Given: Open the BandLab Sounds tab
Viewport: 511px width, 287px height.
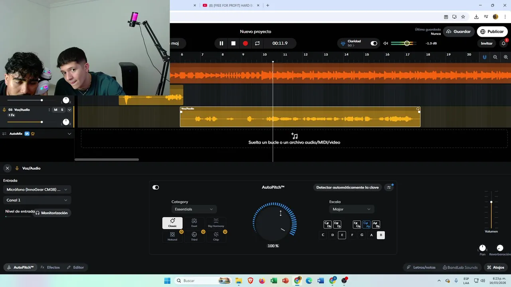Looking at the screenshot, I should pos(460,267).
